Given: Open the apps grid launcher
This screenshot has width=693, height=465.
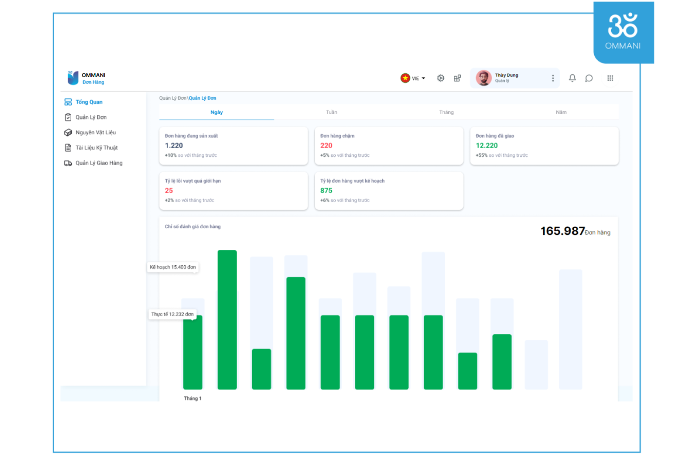Looking at the screenshot, I should click(610, 78).
